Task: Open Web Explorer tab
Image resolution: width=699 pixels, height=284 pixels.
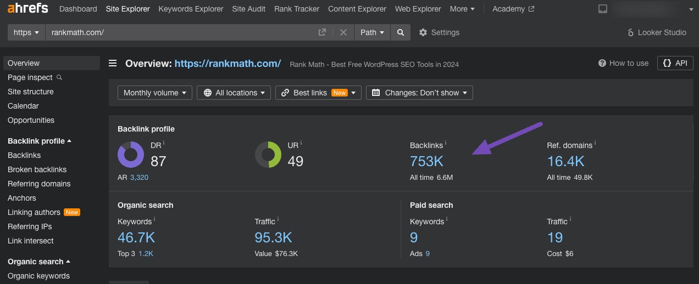Action: pyautogui.click(x=418, y=9)
